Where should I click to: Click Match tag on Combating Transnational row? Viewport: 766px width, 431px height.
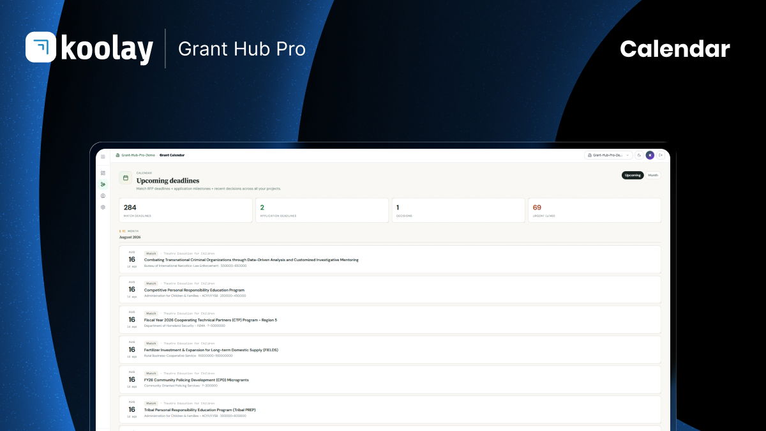151,253
